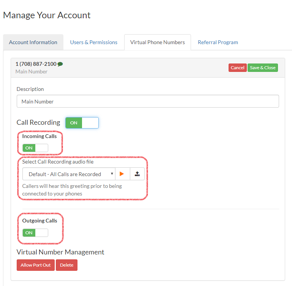The width and height of the screenshot is (292, 286).
Task: Click the Incoming Calls label
Action: [39, 136]
